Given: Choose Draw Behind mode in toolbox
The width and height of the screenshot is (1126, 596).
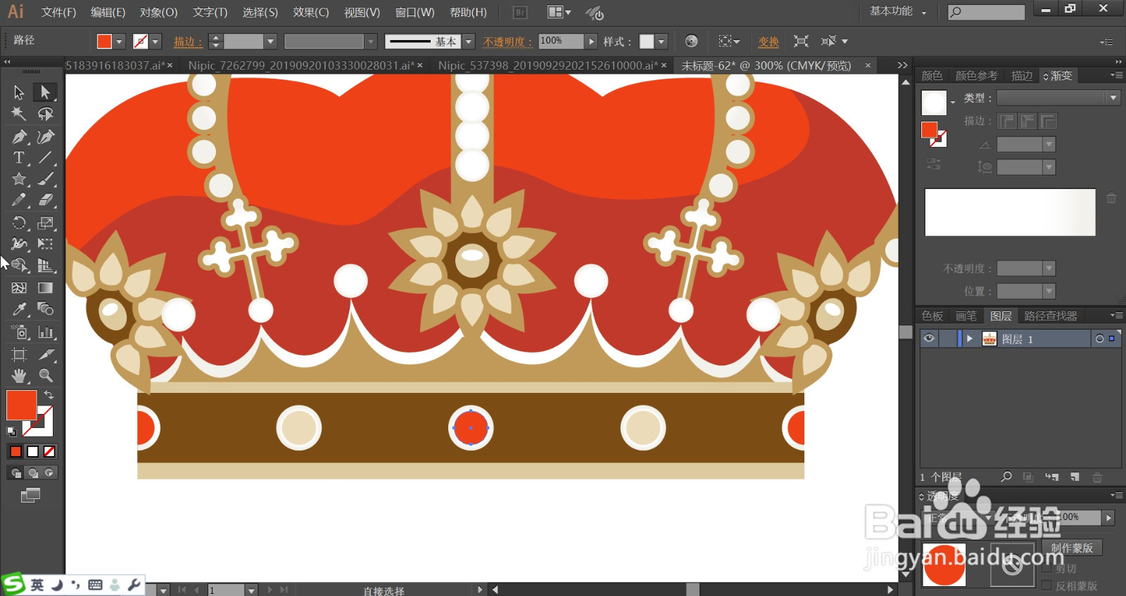Looking at the screenshot, I should click(x=32, y=473).
